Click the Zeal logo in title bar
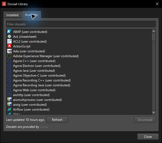This screenshot has width=162, height=143. [4, 4]
